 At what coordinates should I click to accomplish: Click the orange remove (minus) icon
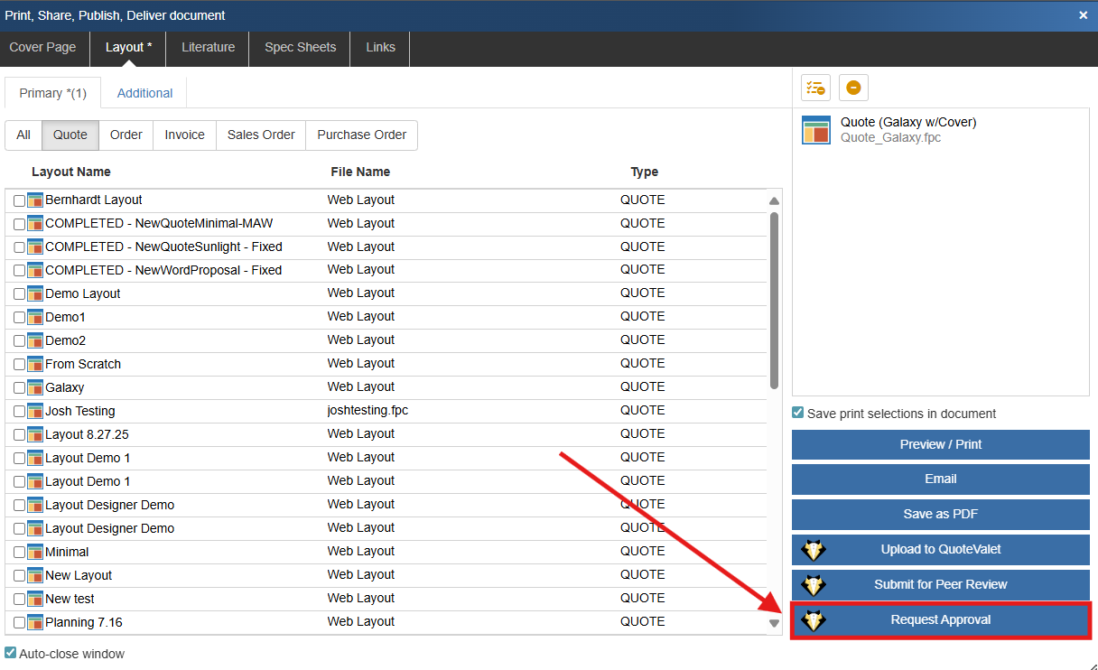(x=853, y=88)
